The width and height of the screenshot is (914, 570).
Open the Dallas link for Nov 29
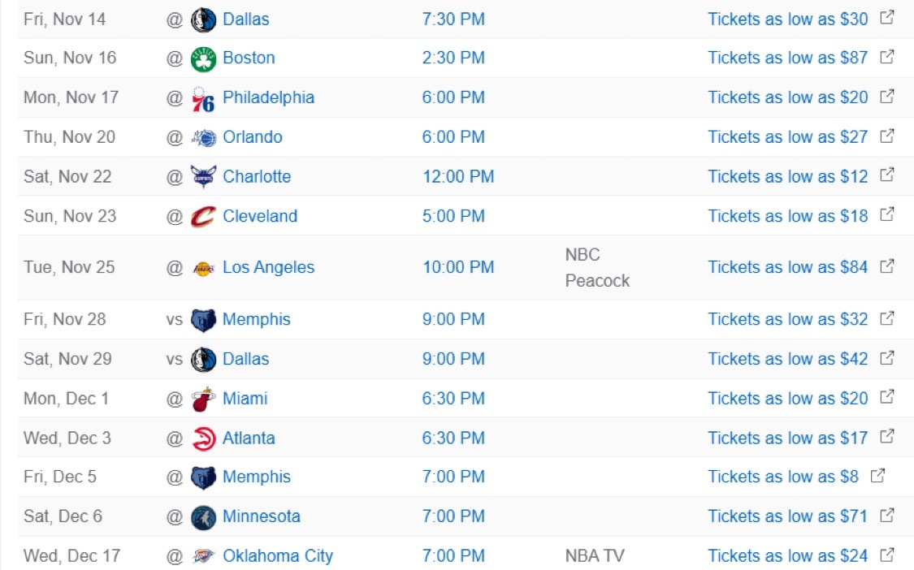(x=245, y=359)
